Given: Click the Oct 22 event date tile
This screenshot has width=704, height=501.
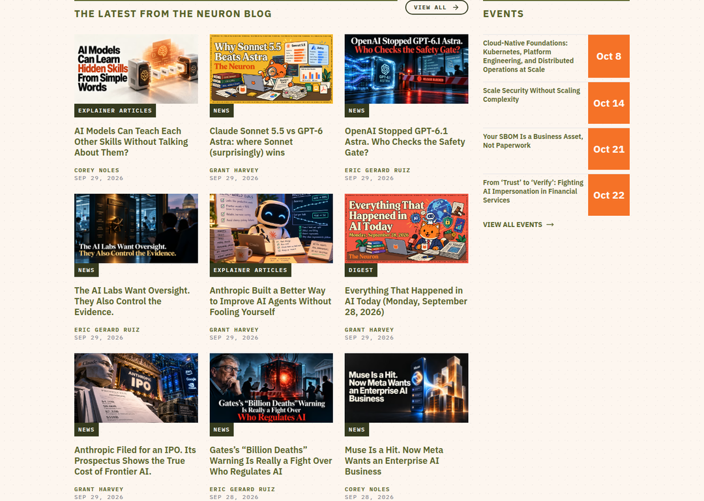Looking at the screenshot, I should (609, 195).
